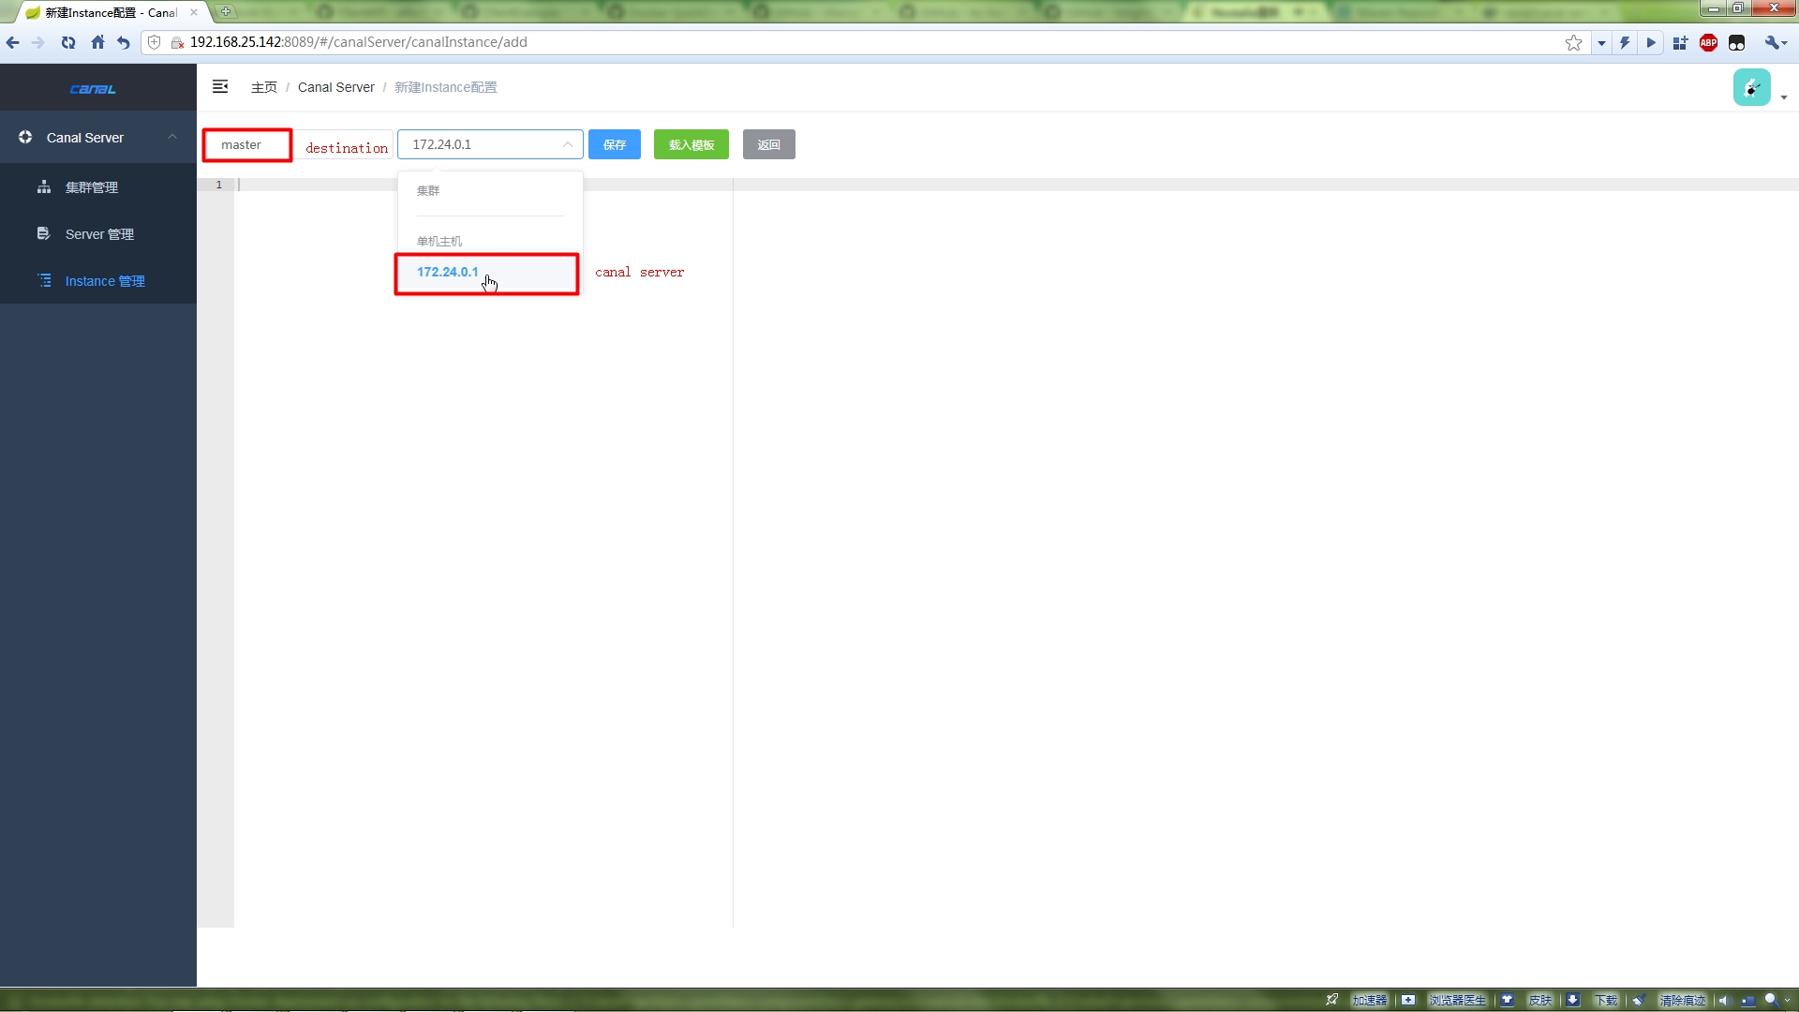Image resolution: width=1799 pixels, height=1012 pixels.
Task: Select 172.24.0.1 from the dropdown list
Action: point(448,272)
